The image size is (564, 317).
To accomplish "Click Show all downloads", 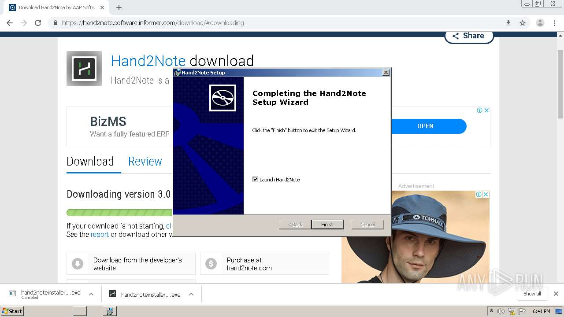I will (x=532, y=294).
